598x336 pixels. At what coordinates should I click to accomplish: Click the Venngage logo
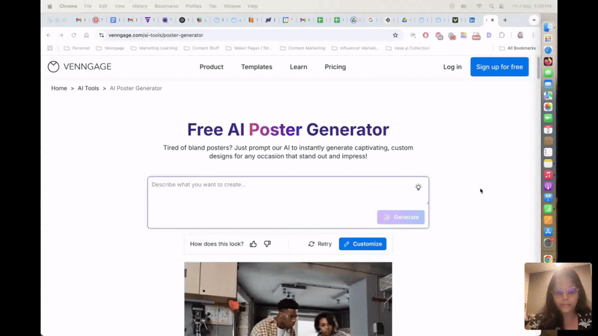(79, 66)
